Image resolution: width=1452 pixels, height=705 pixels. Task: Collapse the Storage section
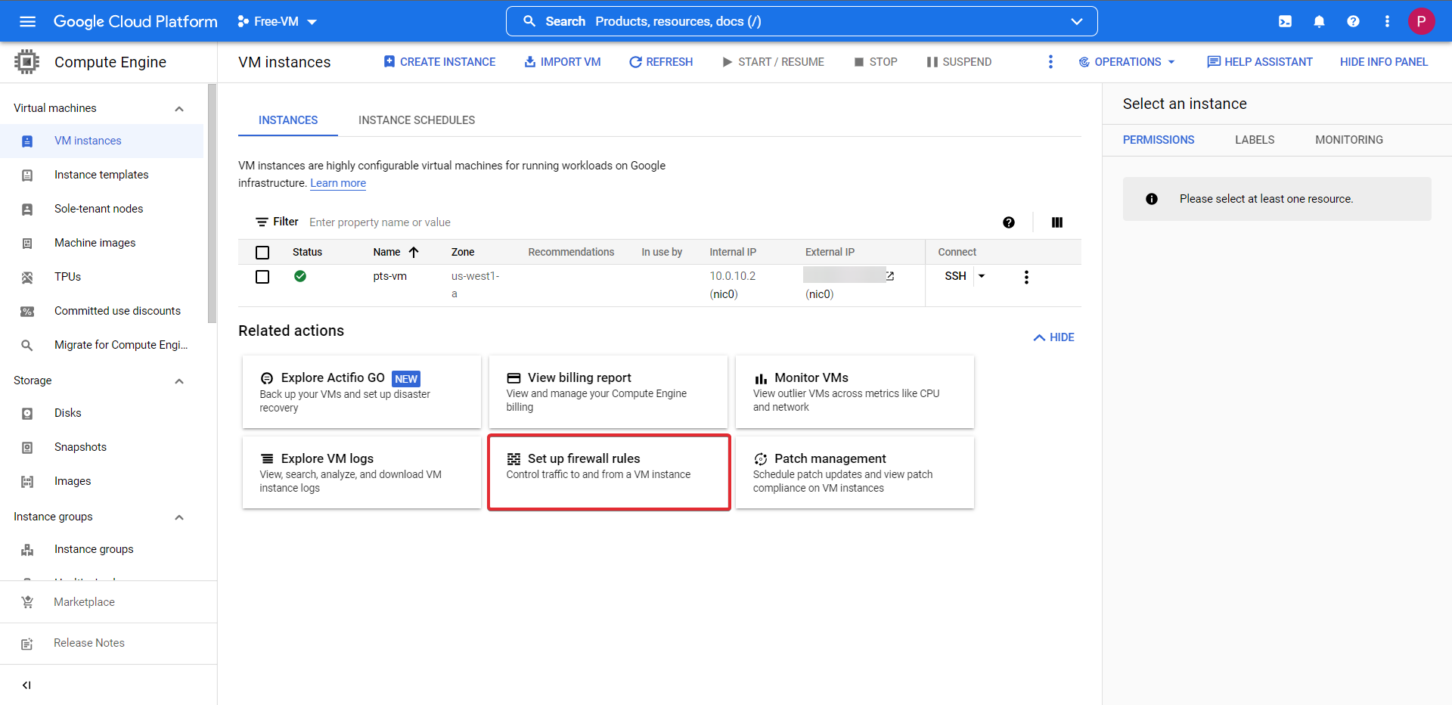[x=179, y=380]
